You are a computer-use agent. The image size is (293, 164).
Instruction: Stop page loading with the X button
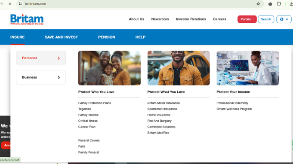10,4
